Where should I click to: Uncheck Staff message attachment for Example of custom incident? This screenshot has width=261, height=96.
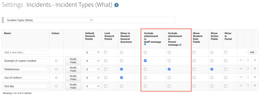[145, 61]
